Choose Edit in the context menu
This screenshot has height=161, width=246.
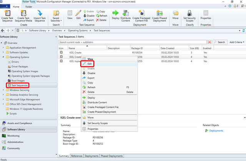pyautogui.click(x=89, y=64)
